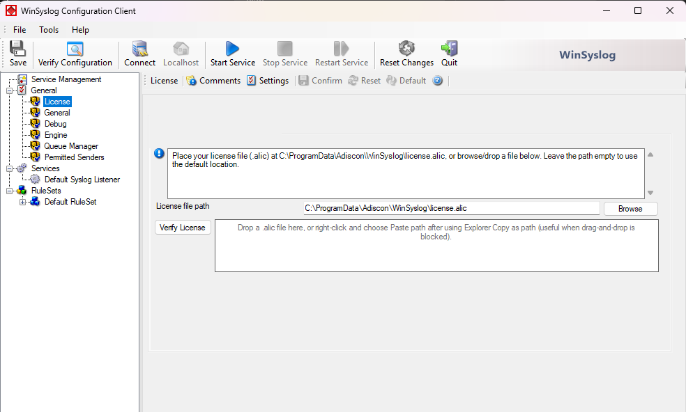Click the Stop Service toolbar icon
The width and height of the screenshot is (686, 412).
click(285, 49)
